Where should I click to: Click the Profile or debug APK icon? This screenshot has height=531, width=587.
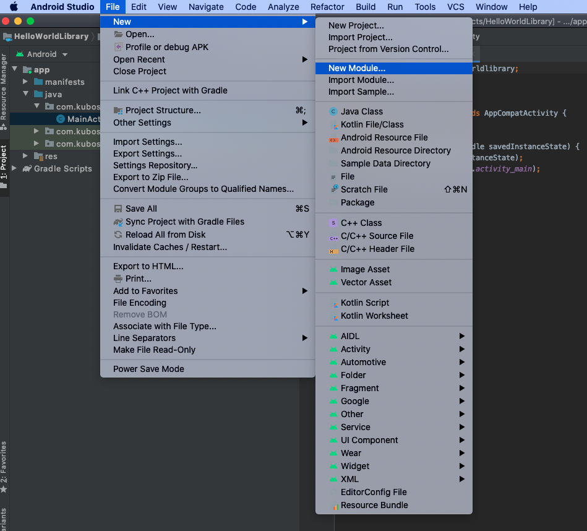pyautogui.click(x=118, y=47)
